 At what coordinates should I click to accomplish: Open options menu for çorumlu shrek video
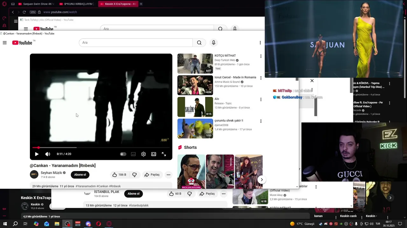(261, 121)
